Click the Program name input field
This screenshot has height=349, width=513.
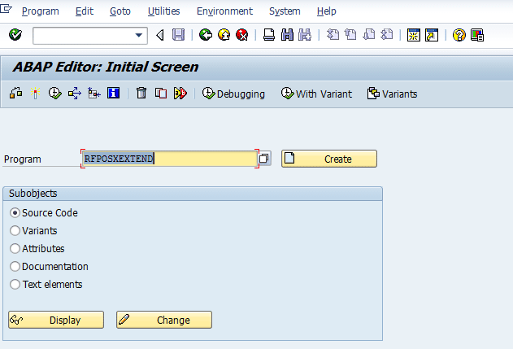[169, 159]
